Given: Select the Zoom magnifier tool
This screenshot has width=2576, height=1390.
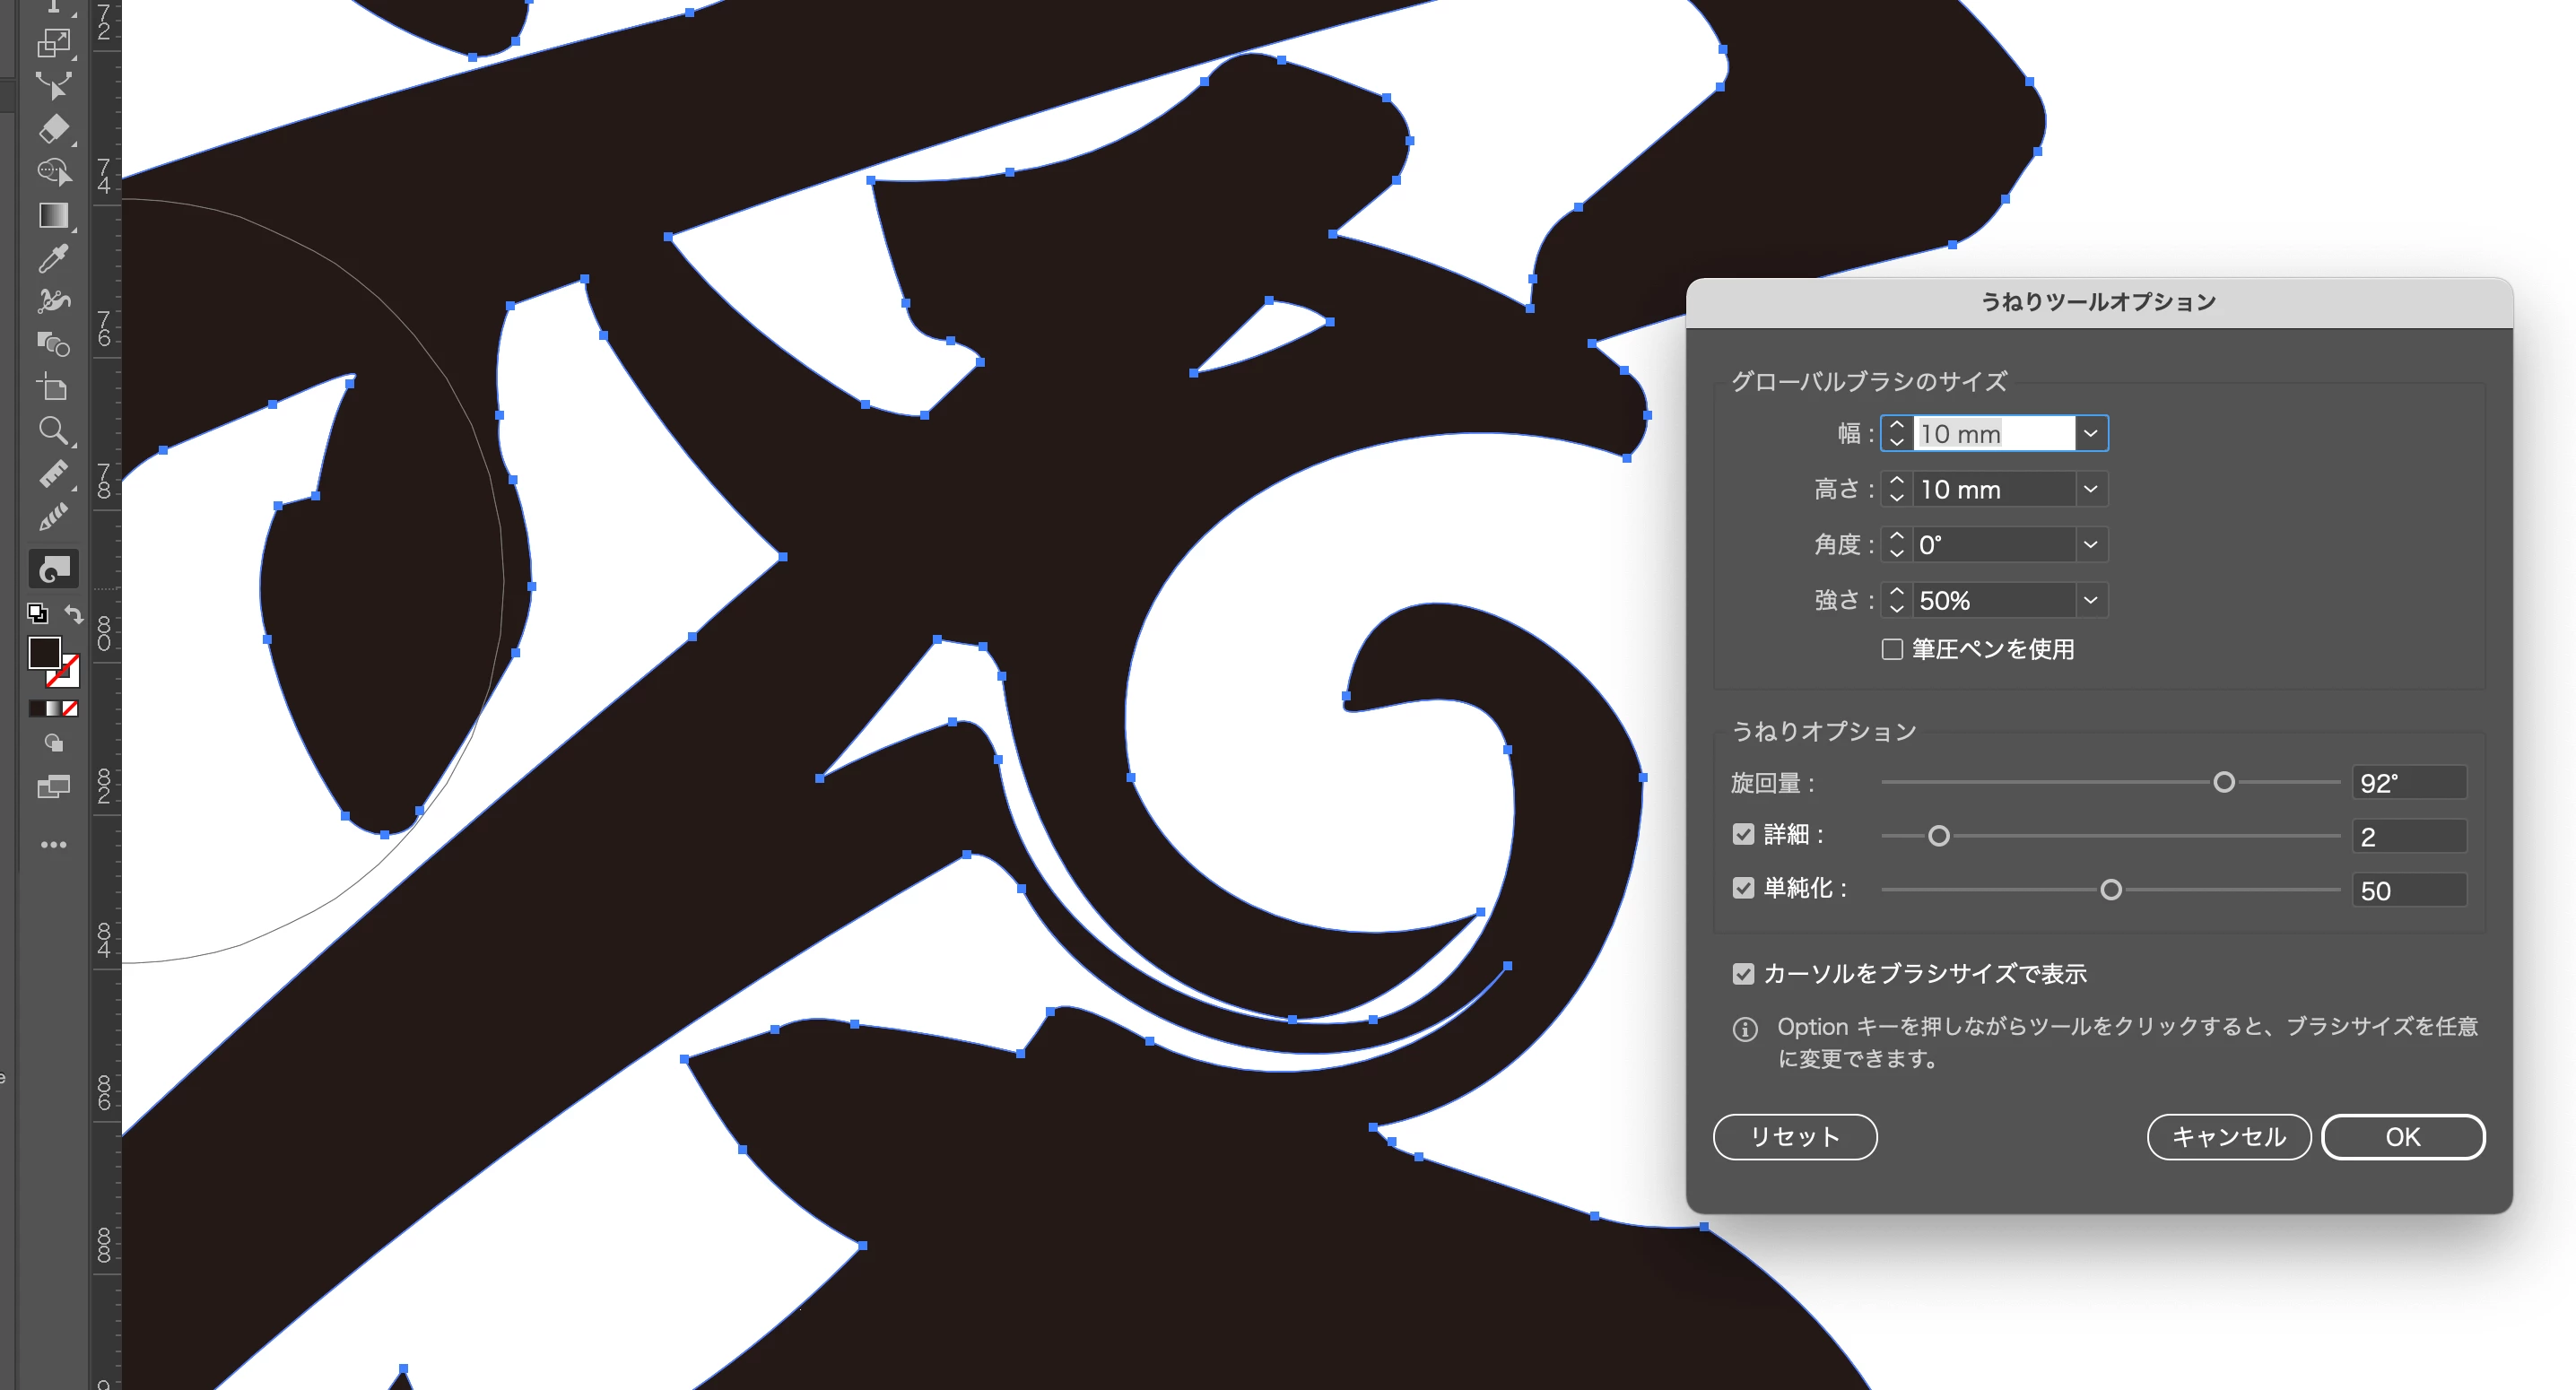Looking at the screenshot, I should pyautogui.click(x=53, y=431).
